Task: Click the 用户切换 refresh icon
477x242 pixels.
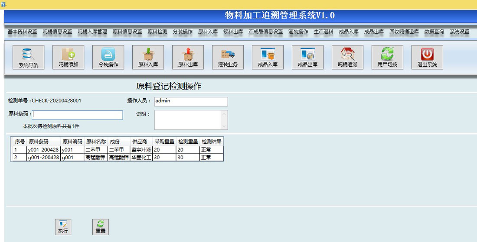Action: [387, 57]
